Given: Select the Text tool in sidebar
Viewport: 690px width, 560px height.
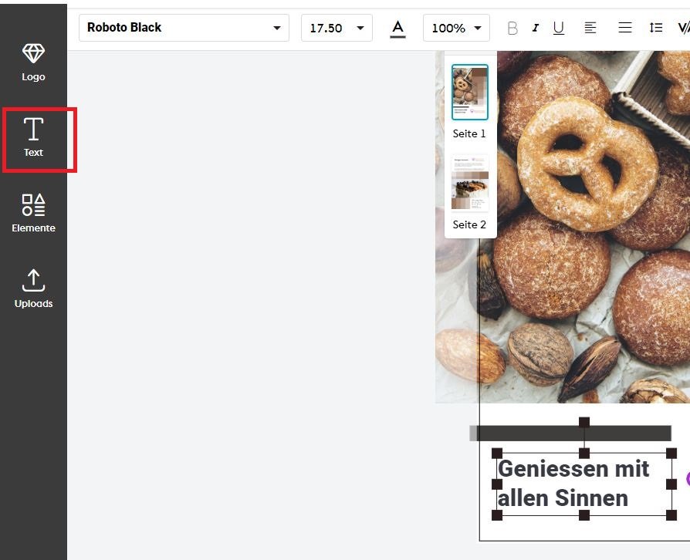Looking at the screenshot, I should (x=33, y=137).
